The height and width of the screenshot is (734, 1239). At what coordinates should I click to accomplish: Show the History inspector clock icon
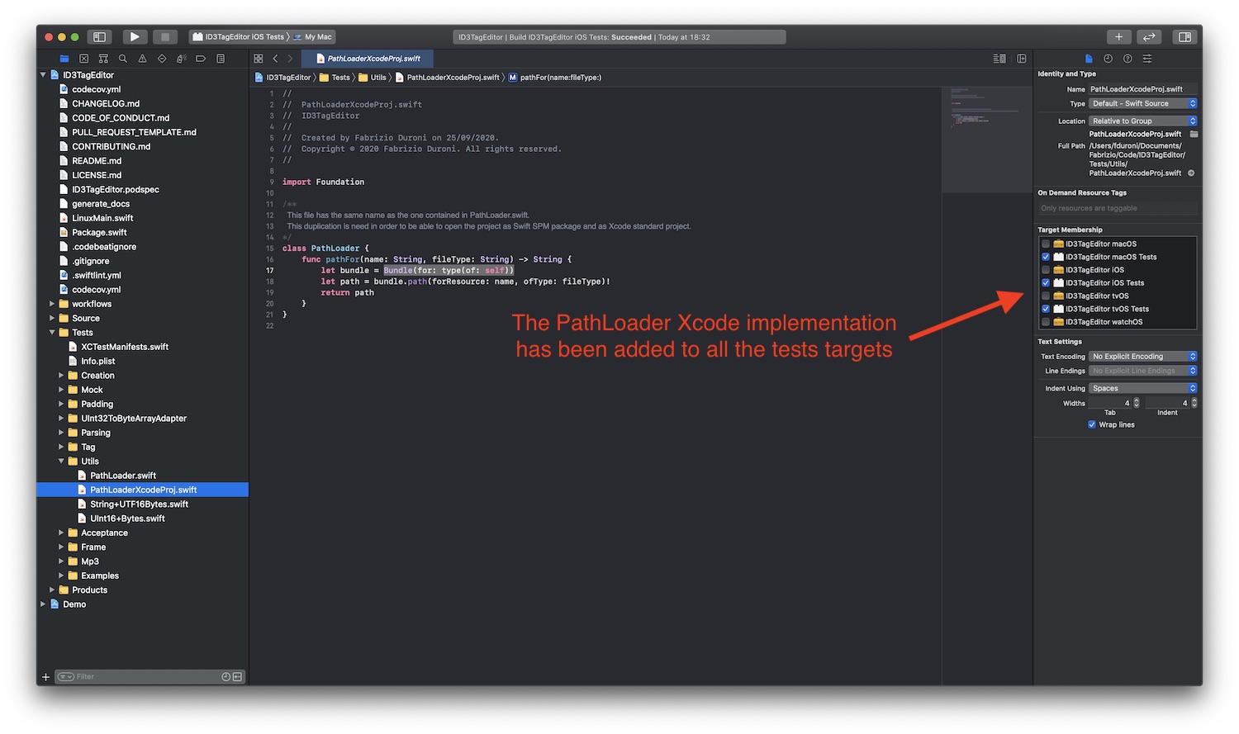[x=1108, y=59]
